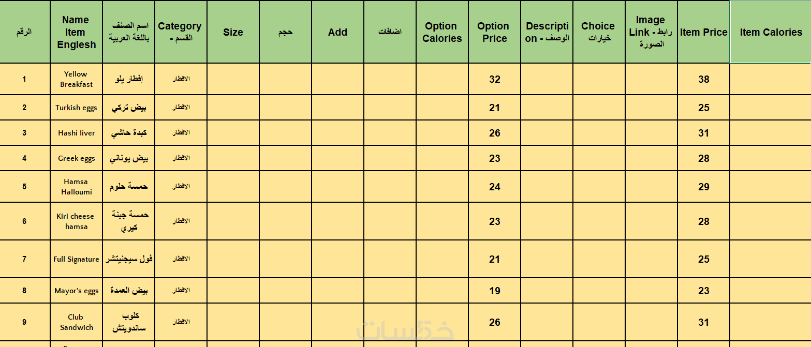Select the Category header cell
The height and width of the screenshot is (347, 811).
pyautogui.click(x=180, y=32)
